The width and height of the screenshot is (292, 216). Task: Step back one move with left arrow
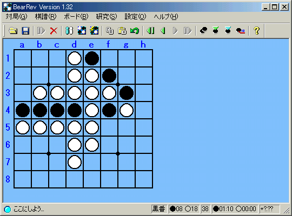coord(163,31)
